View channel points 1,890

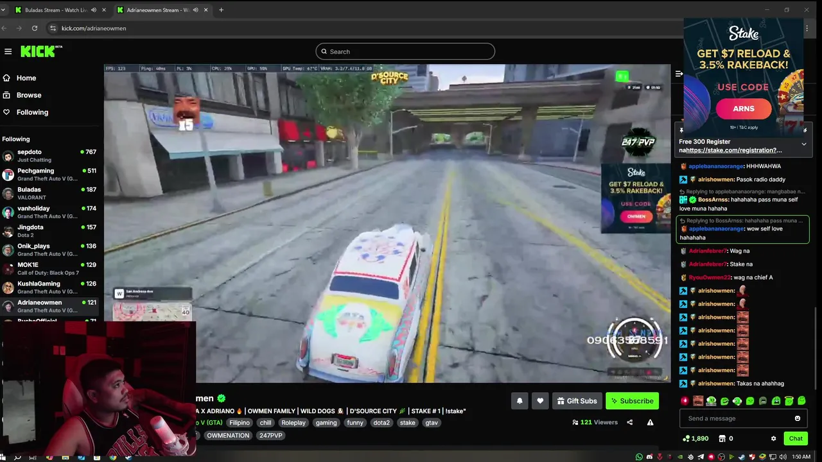(x=695, y=439)
